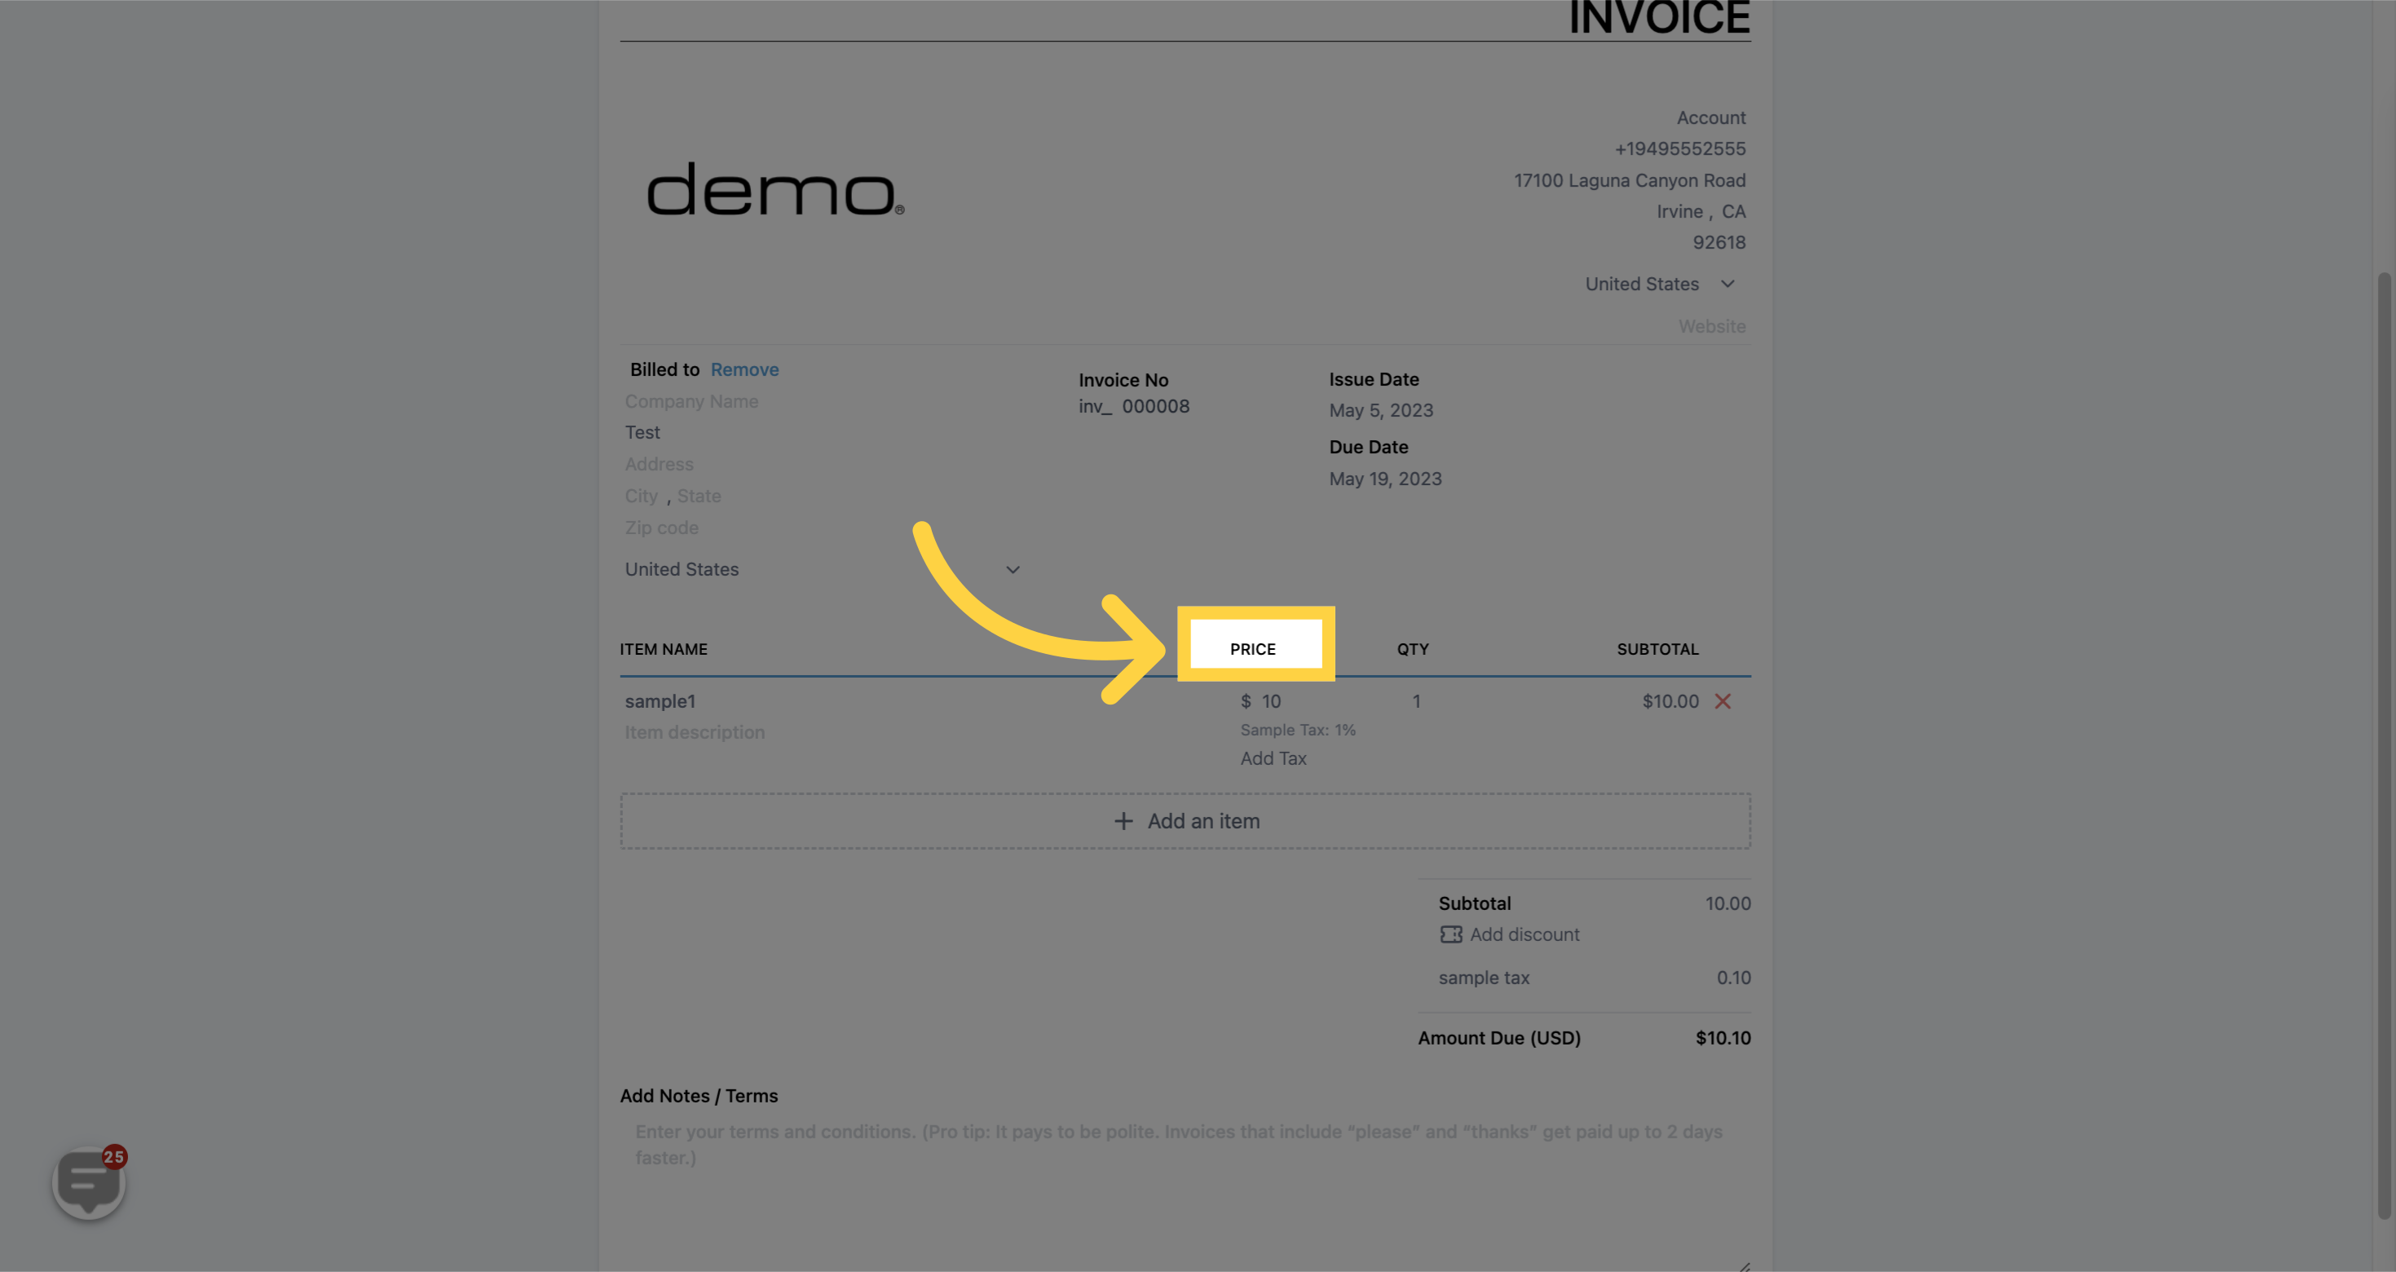Click the Add an item button
2396x1272 pixels.
(x=1185, y=821)
